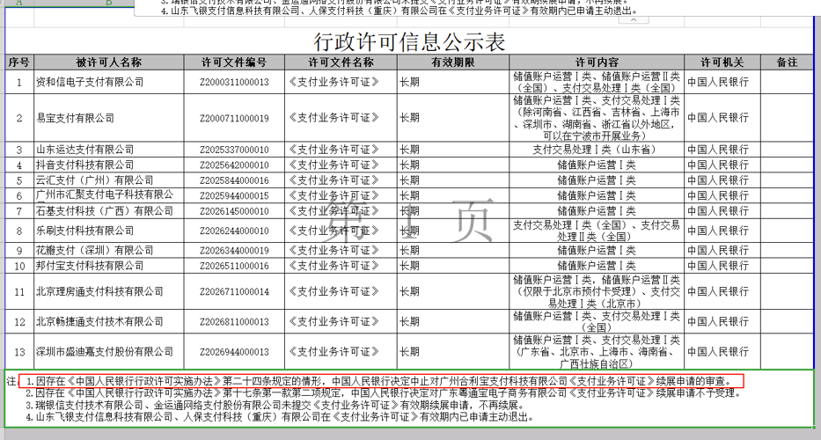This screenshot has height=440, width=821.
Task: Click file number Z2000311000013
Action: click(234, 82)
